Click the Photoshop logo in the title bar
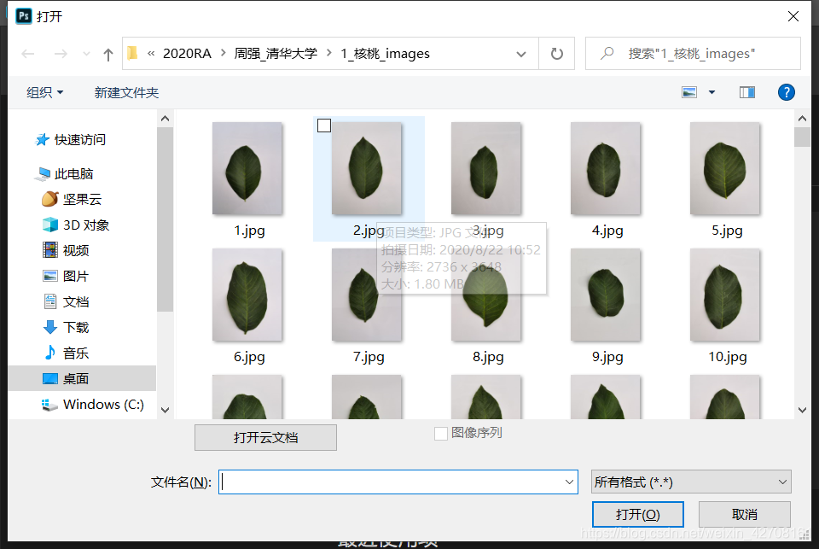The height and width of the screenshot is (549, 819). pyautogui.click(x=22, y=15)
